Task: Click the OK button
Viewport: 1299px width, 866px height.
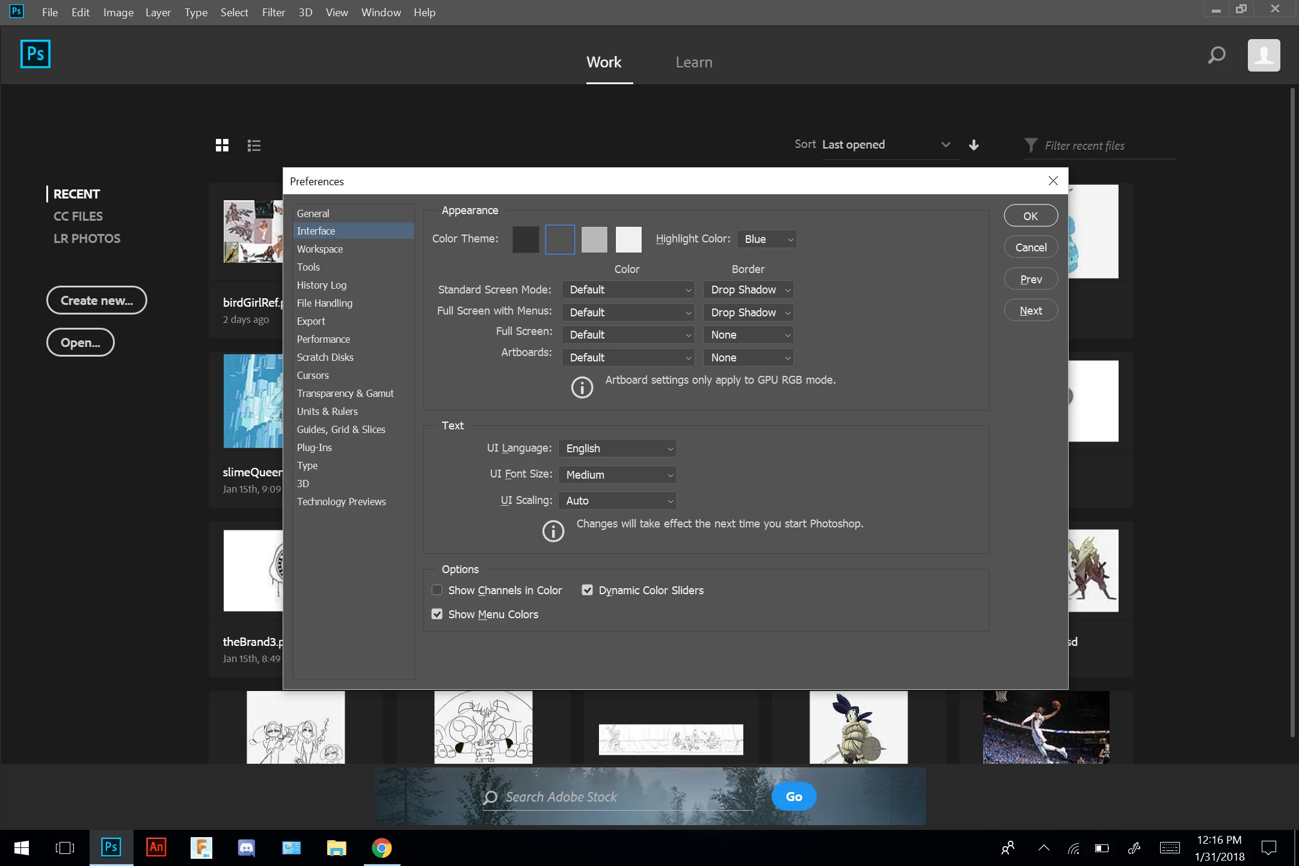Action: 1030,216
